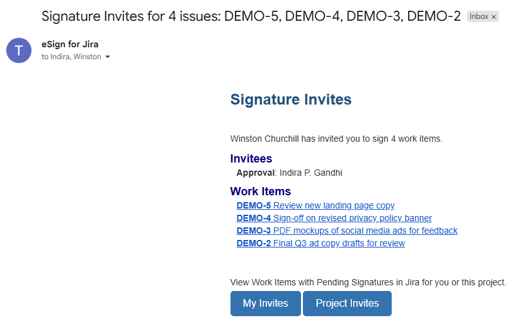Screen dimensions: 529x325
Task: Click the Inbox label tag
Action: pos(479,17)
